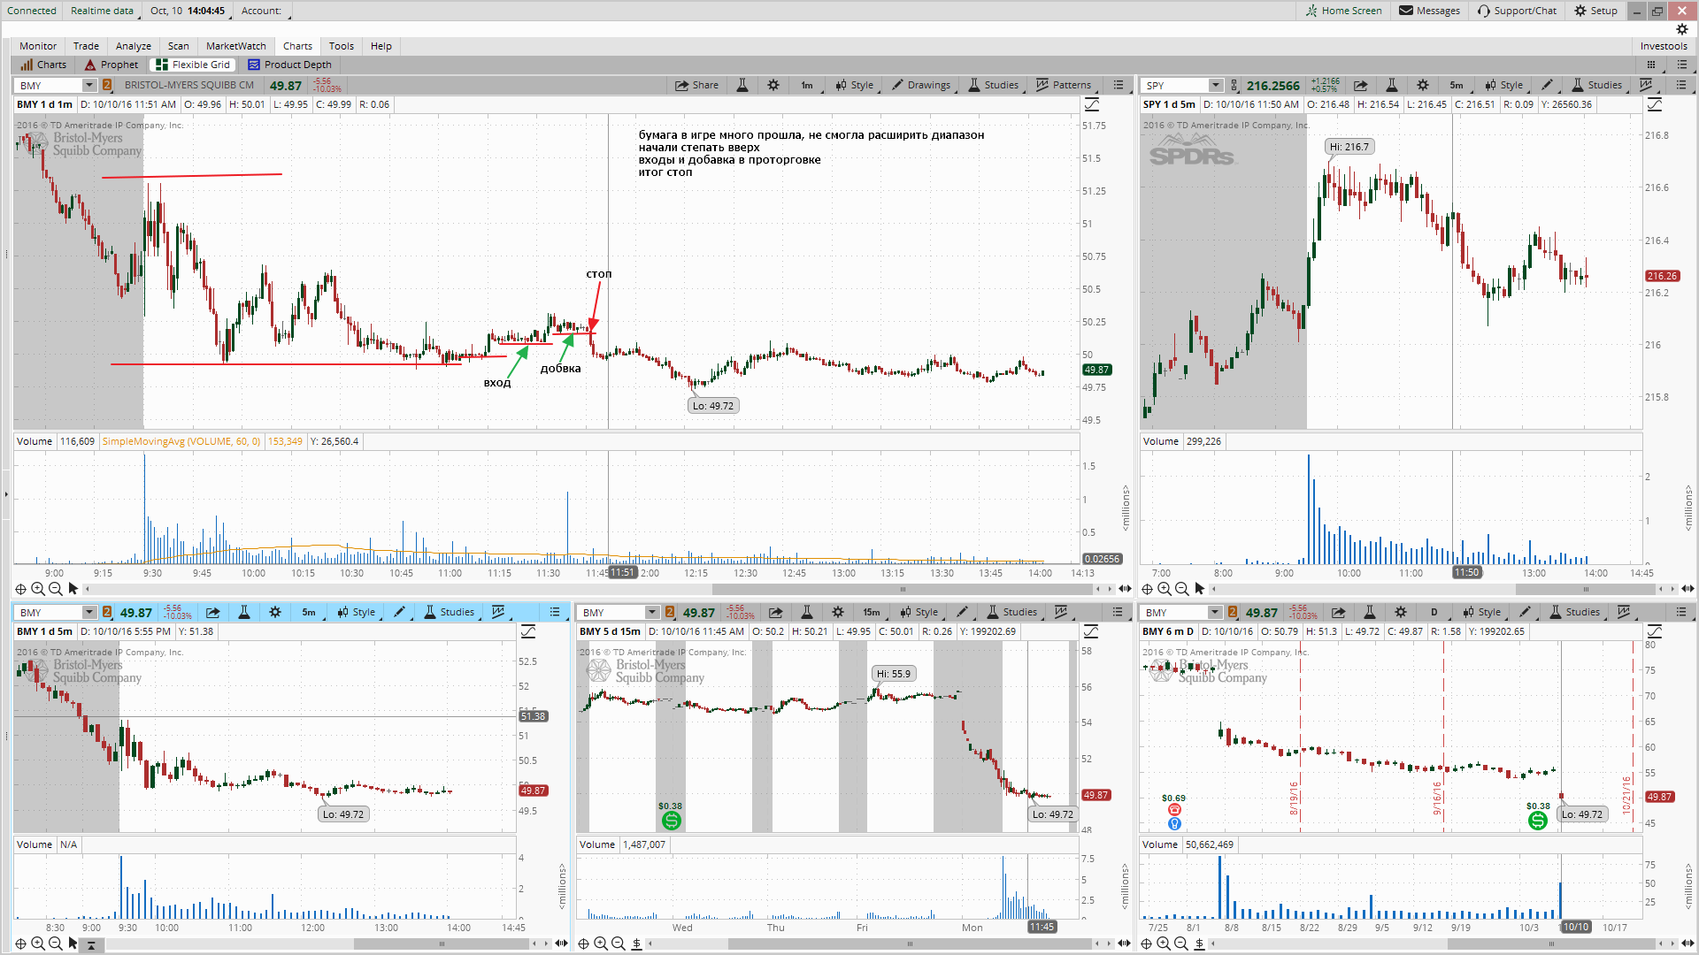Open the beaker icon on the BMY 1m chart
This screenshot has width=1699, height=955.
pyautogui.click(x=742, y=85)
